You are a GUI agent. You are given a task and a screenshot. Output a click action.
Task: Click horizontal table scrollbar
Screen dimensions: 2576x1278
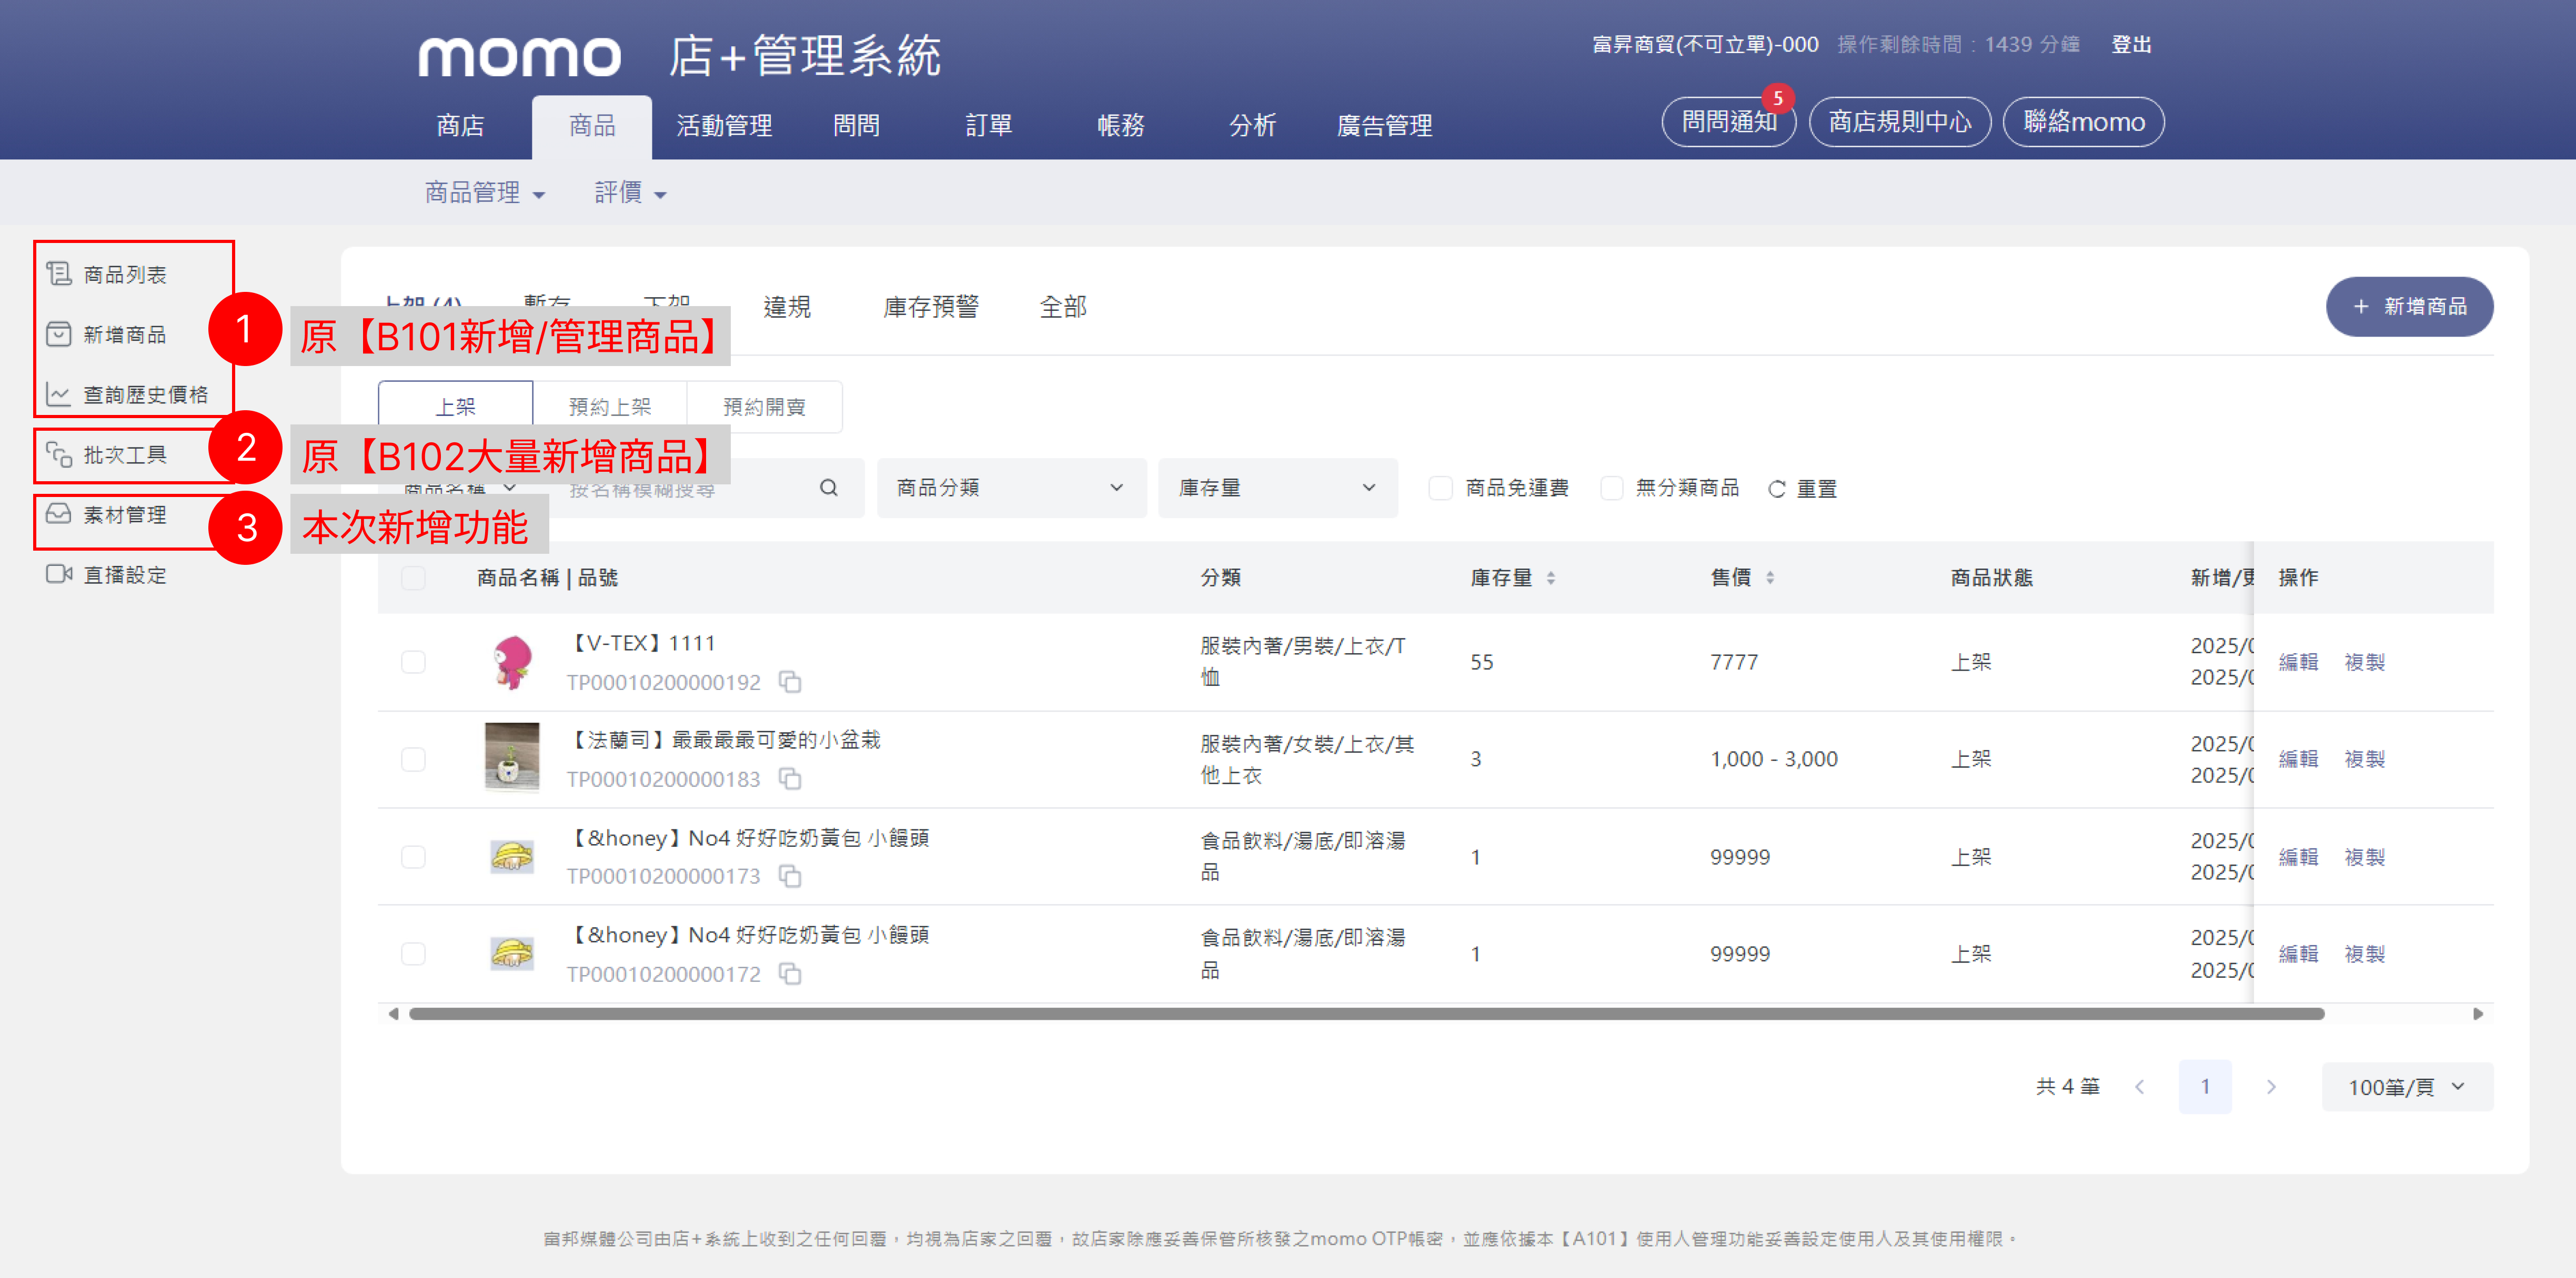tap(1366, 1013)
